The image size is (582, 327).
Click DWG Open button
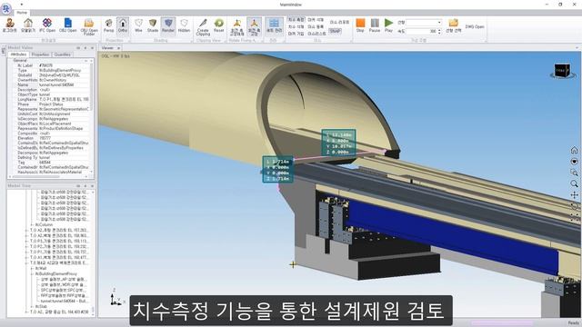(475, 26)
